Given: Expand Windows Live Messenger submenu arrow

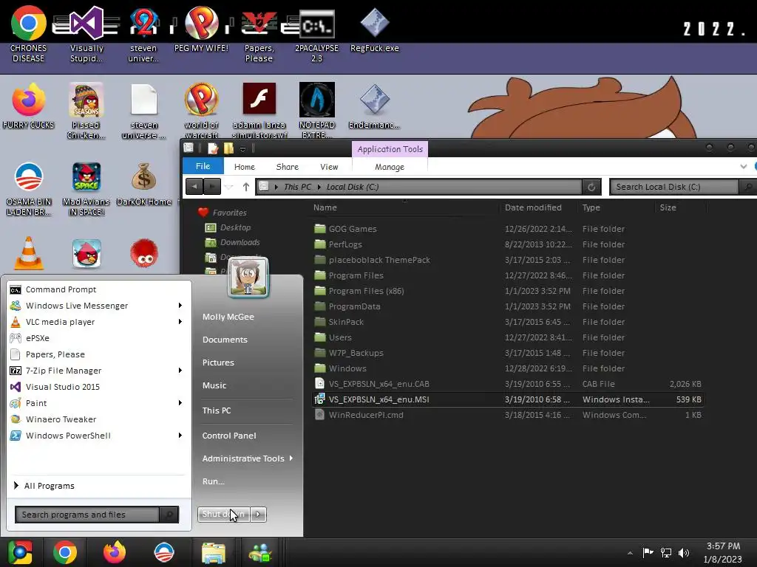Looking at the screenshot, I should 180,305.
